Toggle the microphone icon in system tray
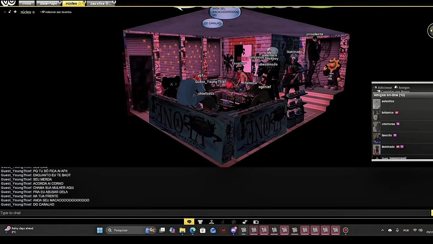 pos(397,230)
